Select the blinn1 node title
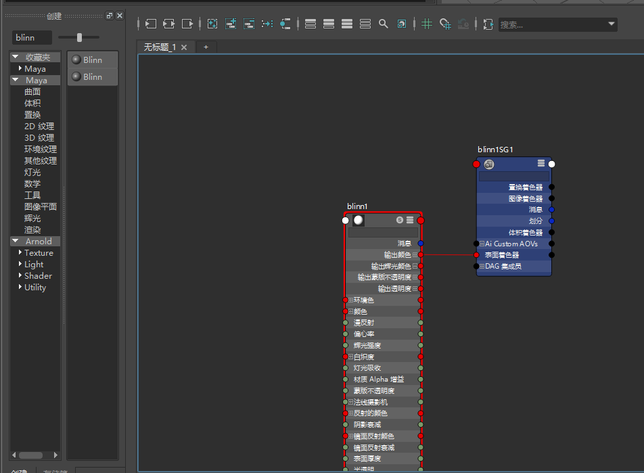The height and width of the screenshot is (473, 644). click(357, 206)
